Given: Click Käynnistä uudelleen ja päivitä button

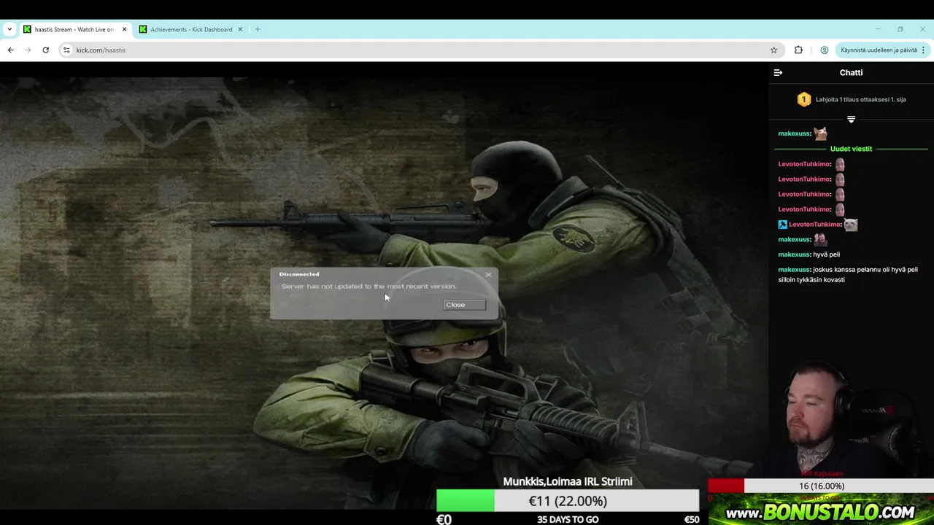Looking at the screenshot, I should tap(879, 50).
